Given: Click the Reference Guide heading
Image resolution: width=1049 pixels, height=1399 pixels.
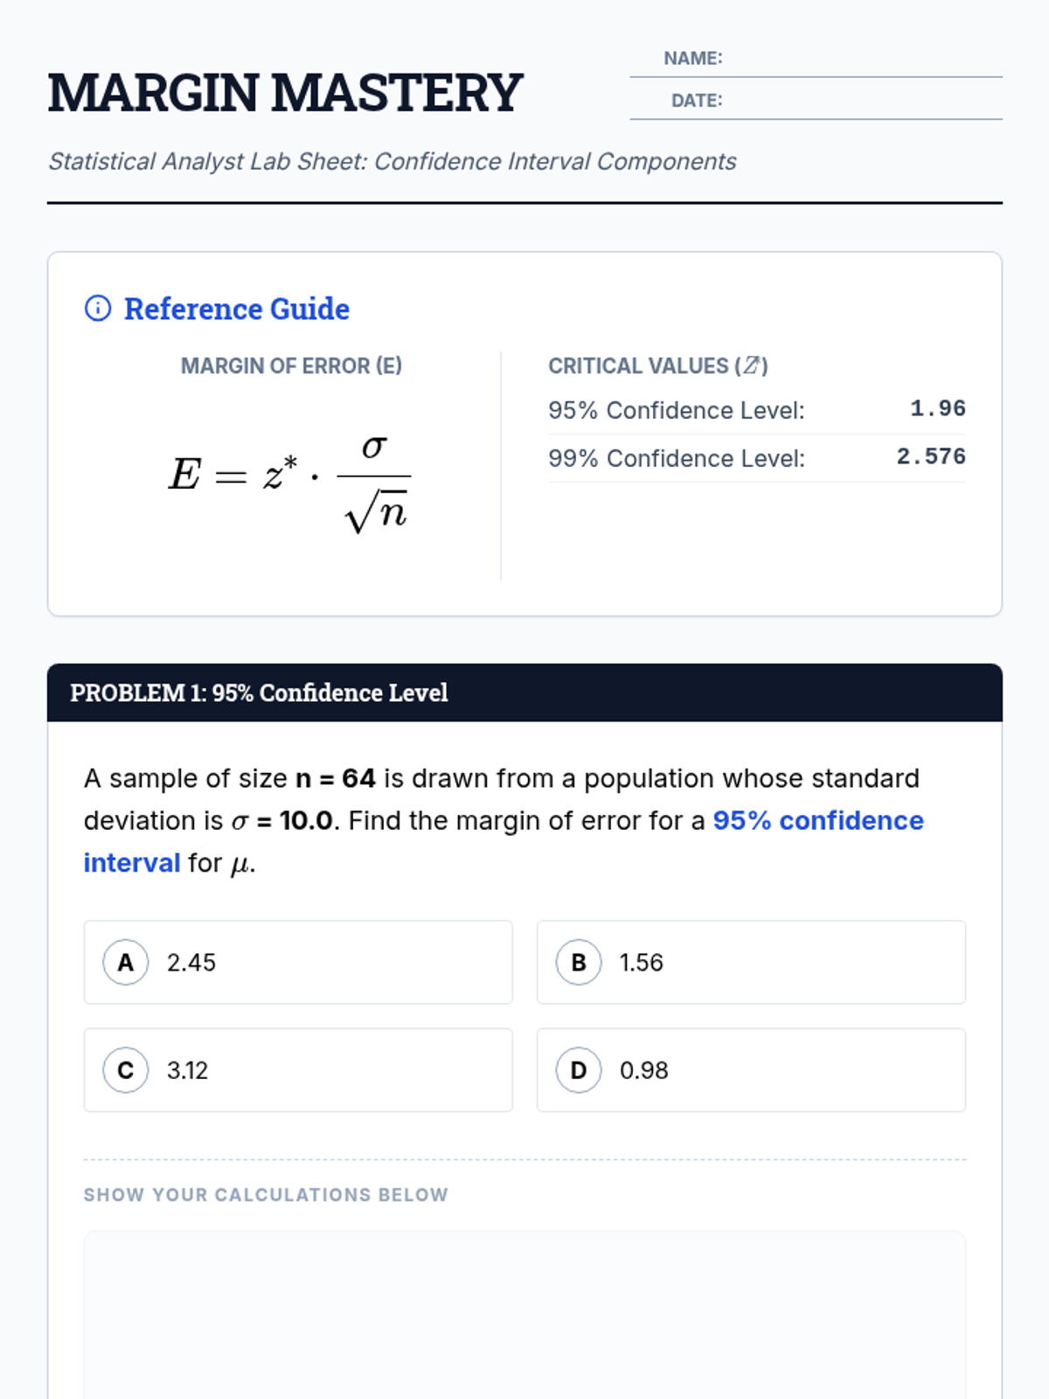Looking at the screenshot, I should 237,309.
